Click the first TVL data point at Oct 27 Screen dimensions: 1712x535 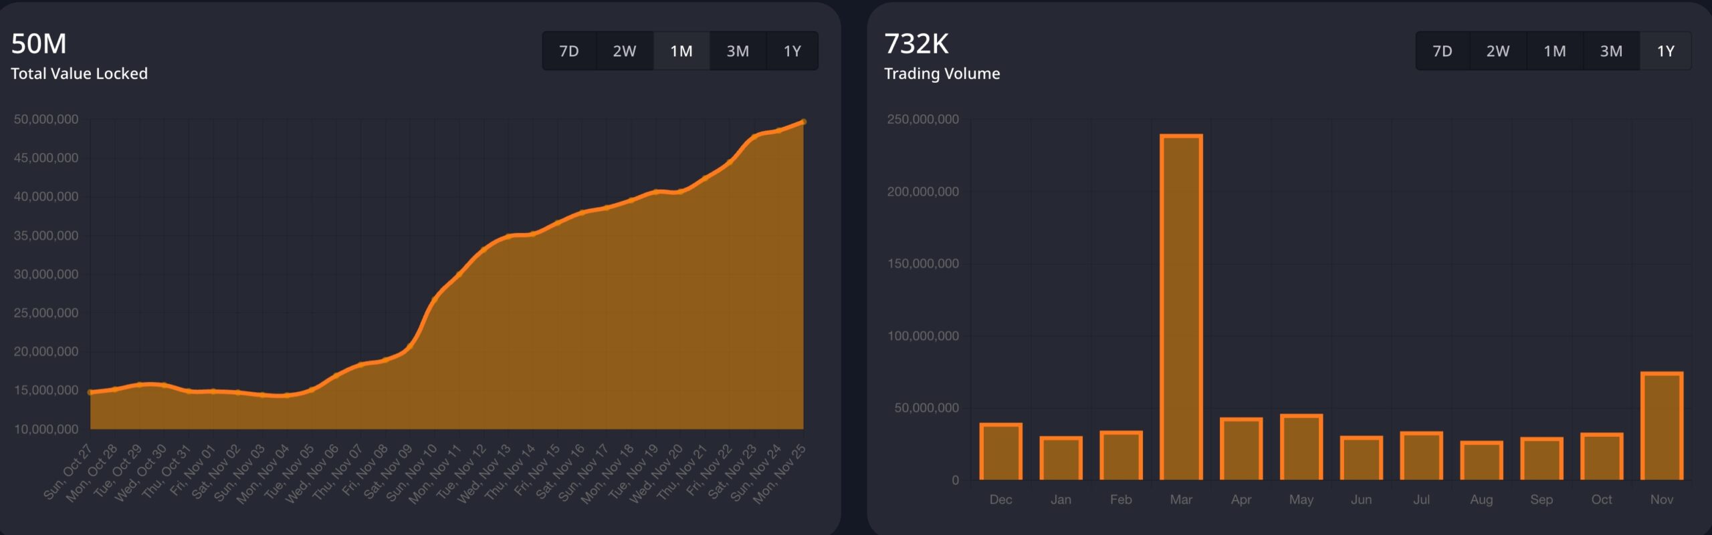[90, 393]
